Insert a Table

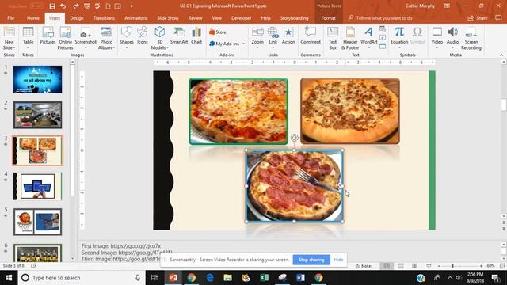29,38
